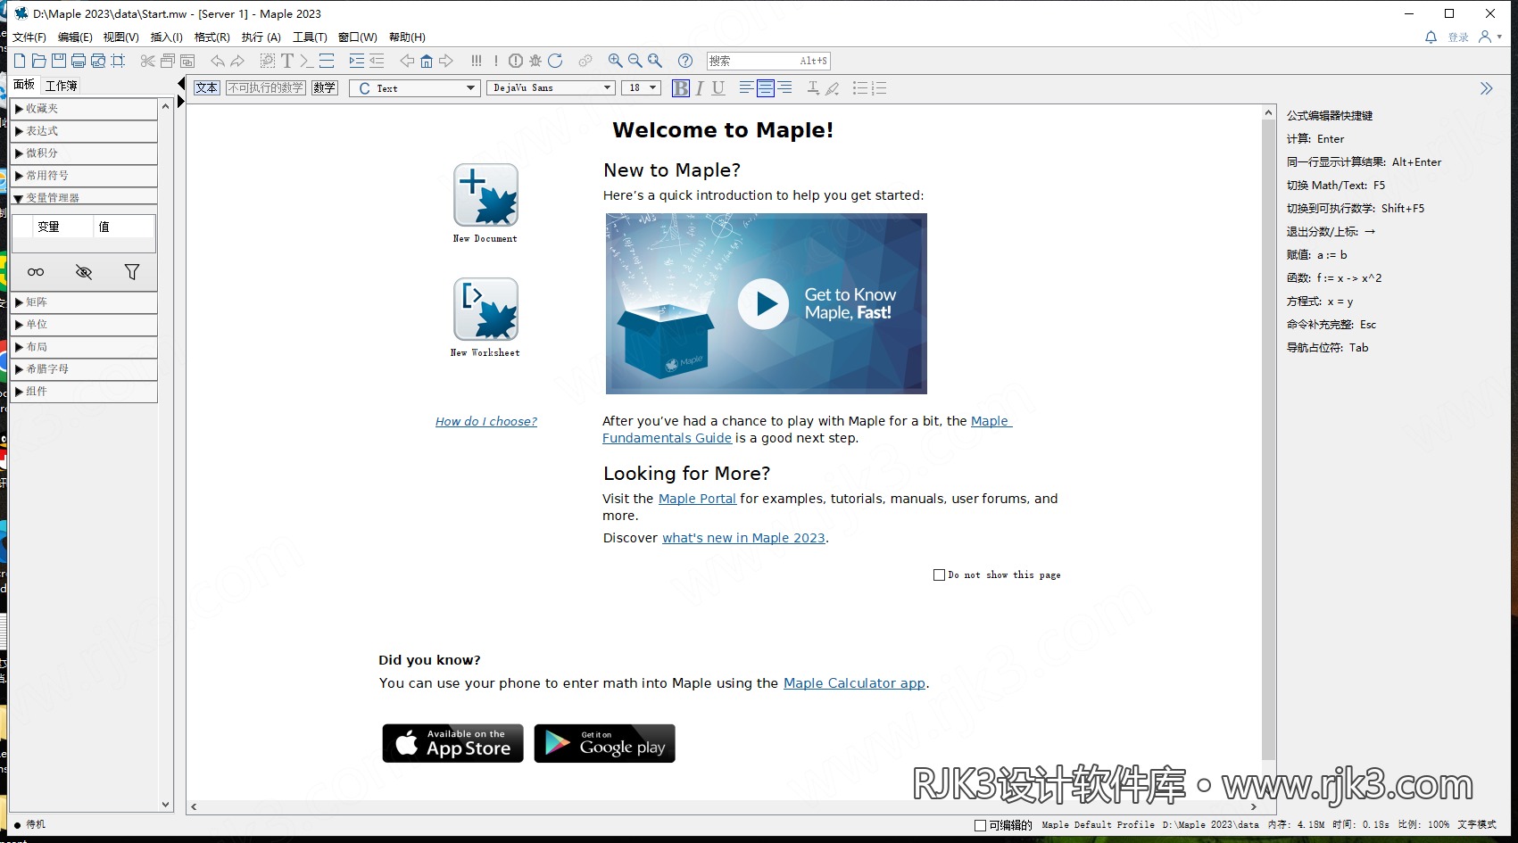Indent the section using the indent icon
Viewport: 1518px width, 843px height.
pyautogui.click(x=356, y=61)
